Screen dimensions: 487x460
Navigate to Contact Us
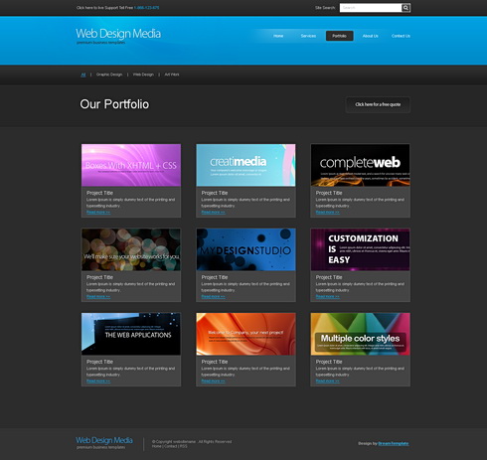click(401, 36)
